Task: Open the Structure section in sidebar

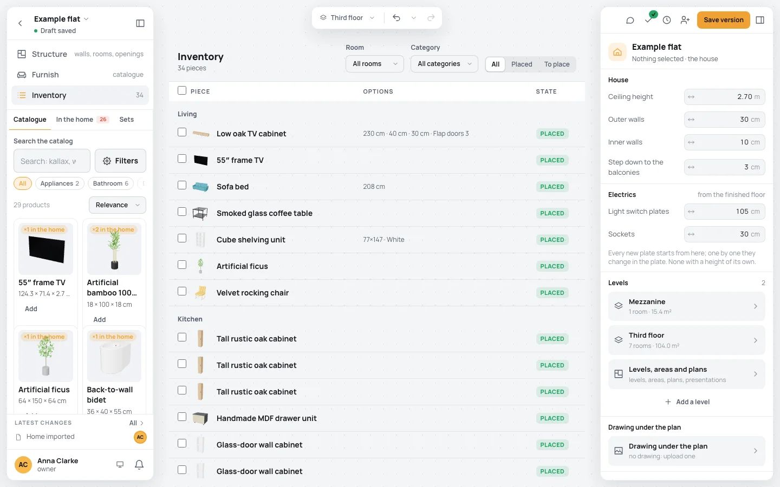Action: click(x=80, y=54)
